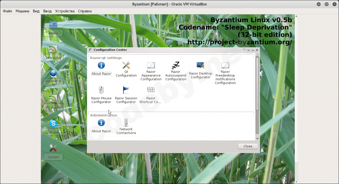Launch Razor Appearance Configuration
This screenshot has height=184, width=339.
pyautogui.click(x=151, y=71)
